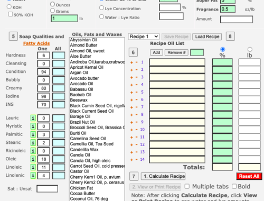Click fragrance Amount input field
Screen dimensions: 264x201
click(x=237, y=19)
